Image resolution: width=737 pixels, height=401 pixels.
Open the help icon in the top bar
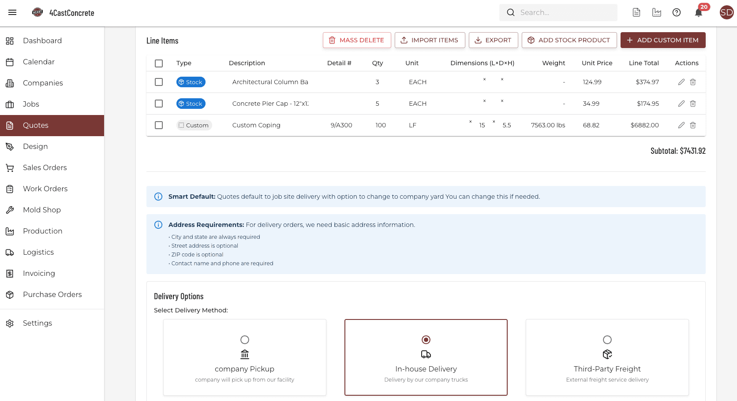point(677,12)
